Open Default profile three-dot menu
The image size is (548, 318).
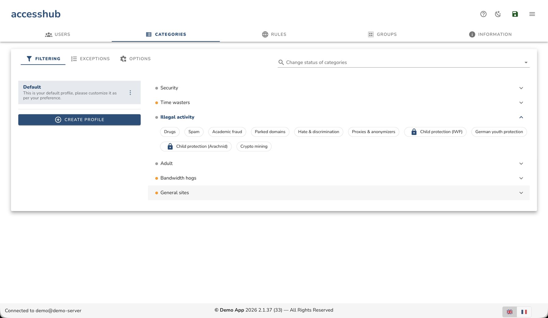pyautogui.click(x=130, y=93)
